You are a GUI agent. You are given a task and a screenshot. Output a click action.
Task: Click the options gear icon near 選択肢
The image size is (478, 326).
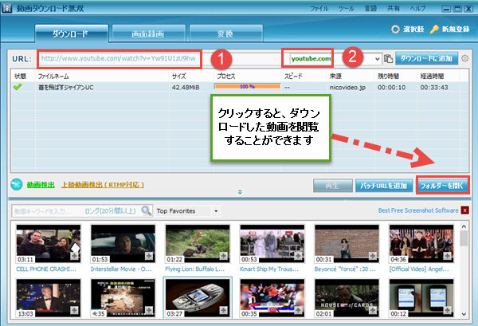point(395,29)
